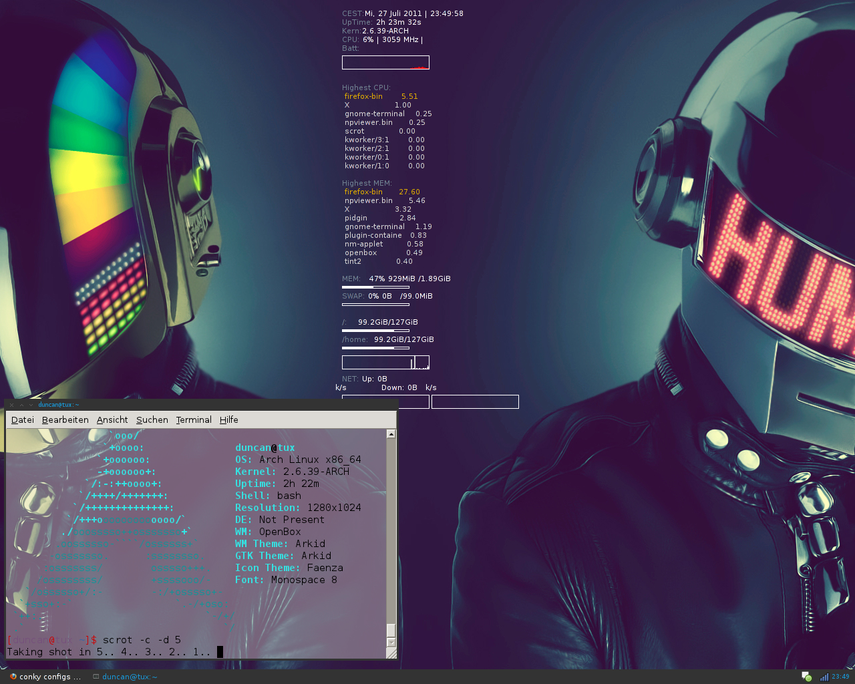
Task: Click the terminal scrollbar thumb
Action: tap(391, 630)
